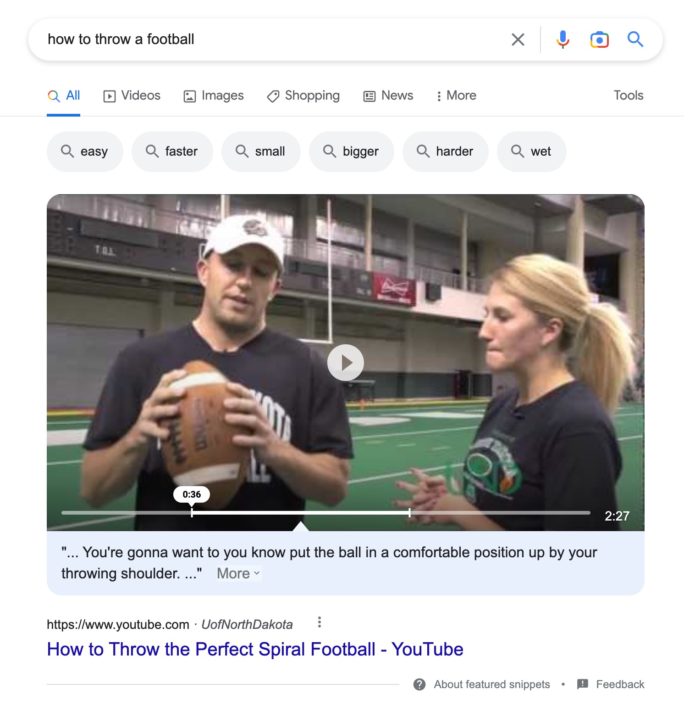Select the faster search suggestion chip
This screenshot has width=684, height=706.
pos(172,151)
